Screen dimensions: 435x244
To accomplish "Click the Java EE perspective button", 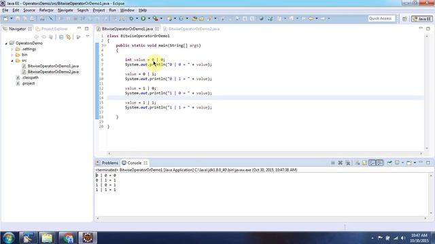I will click(x=421, y=19).
